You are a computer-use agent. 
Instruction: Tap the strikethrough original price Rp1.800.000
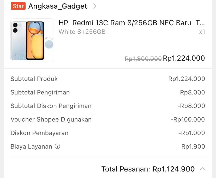143,58
